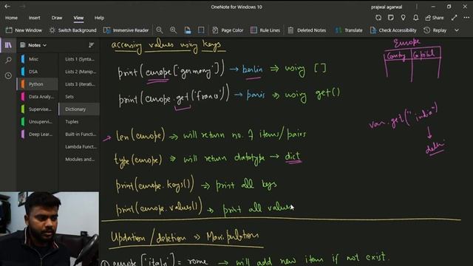Image resolution: width=473 pixels, height=266 pixels.
Task: Open the Help tab
Action: (99, 18)
